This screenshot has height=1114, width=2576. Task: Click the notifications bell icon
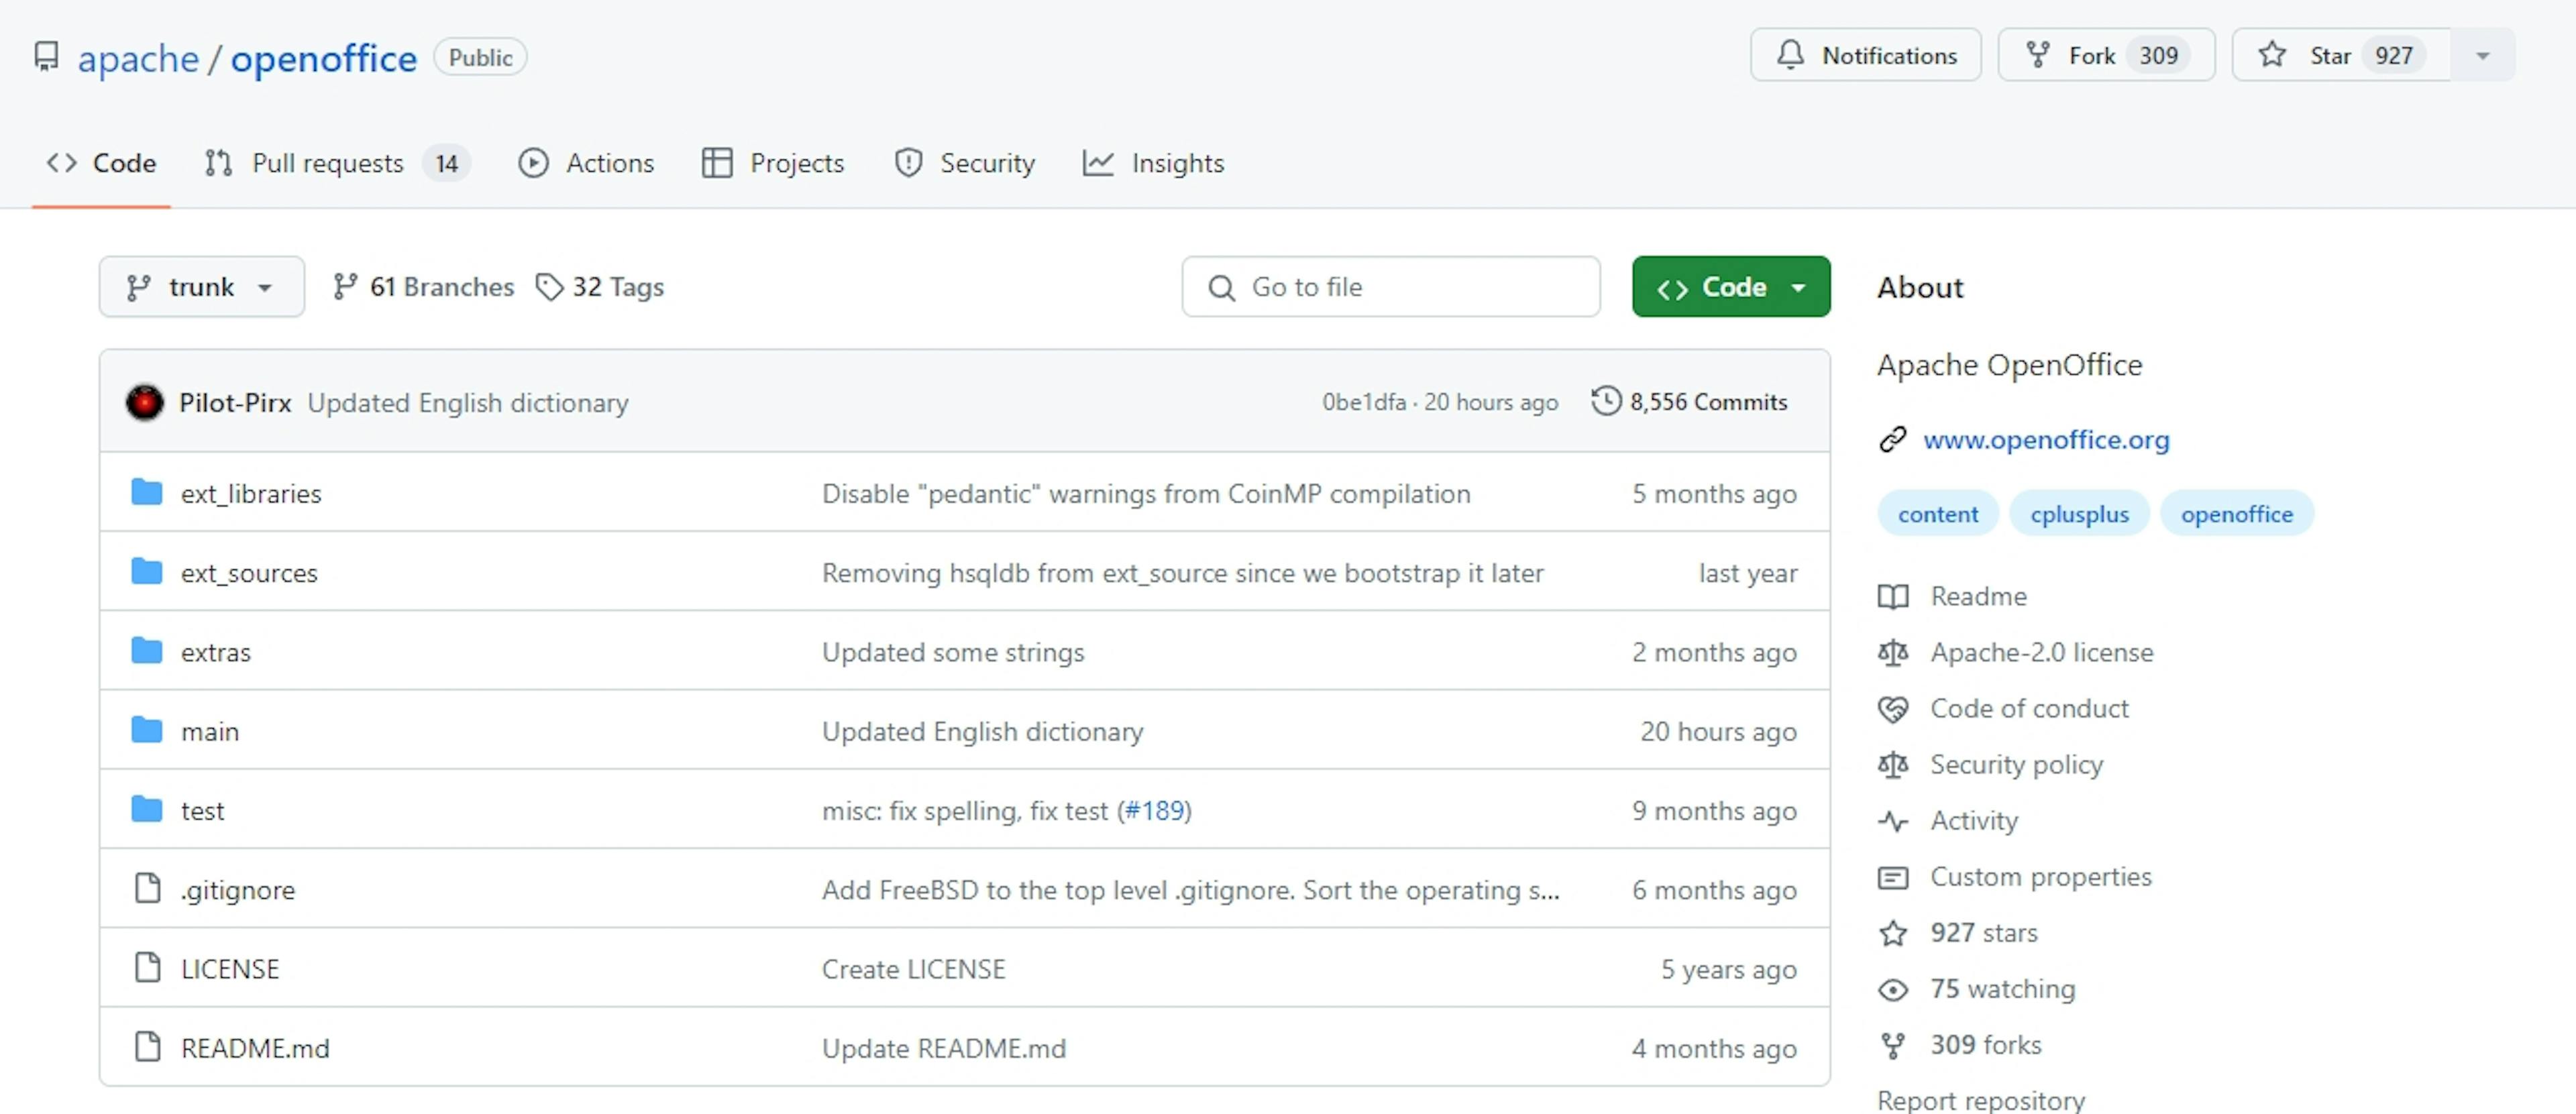[x=1790, y=56]
